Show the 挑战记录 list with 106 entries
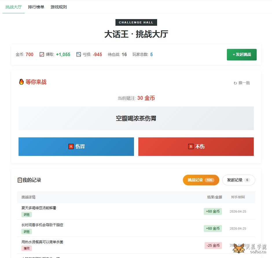Screen dimensions: 272x258 (201, 180)
